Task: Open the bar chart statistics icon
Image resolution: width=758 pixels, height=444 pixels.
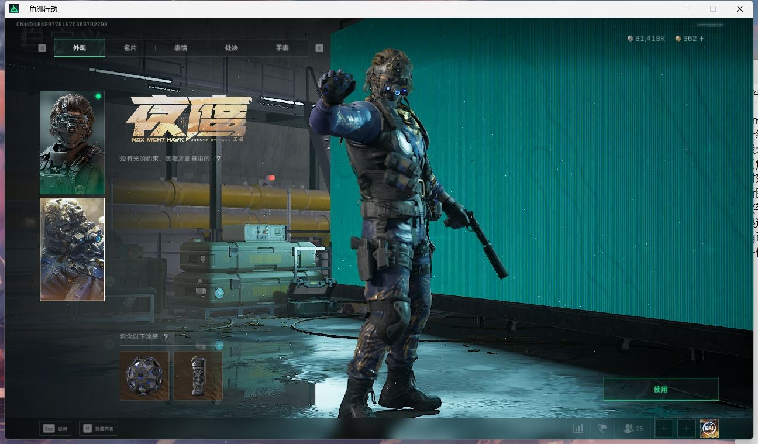Action: (578, 429)
